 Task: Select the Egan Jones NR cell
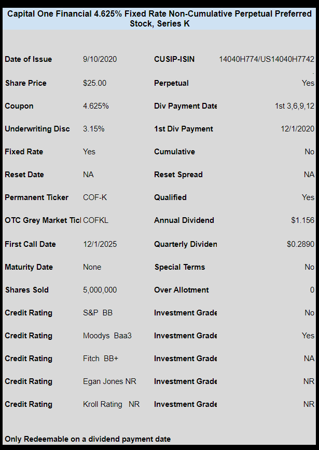click(109, 381)
